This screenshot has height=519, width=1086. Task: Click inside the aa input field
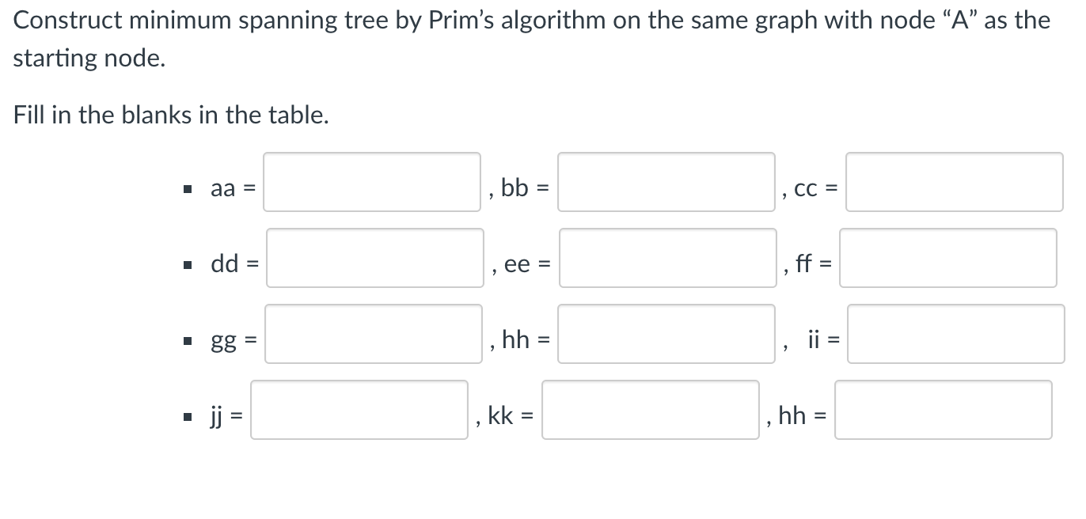coord(372,183)
